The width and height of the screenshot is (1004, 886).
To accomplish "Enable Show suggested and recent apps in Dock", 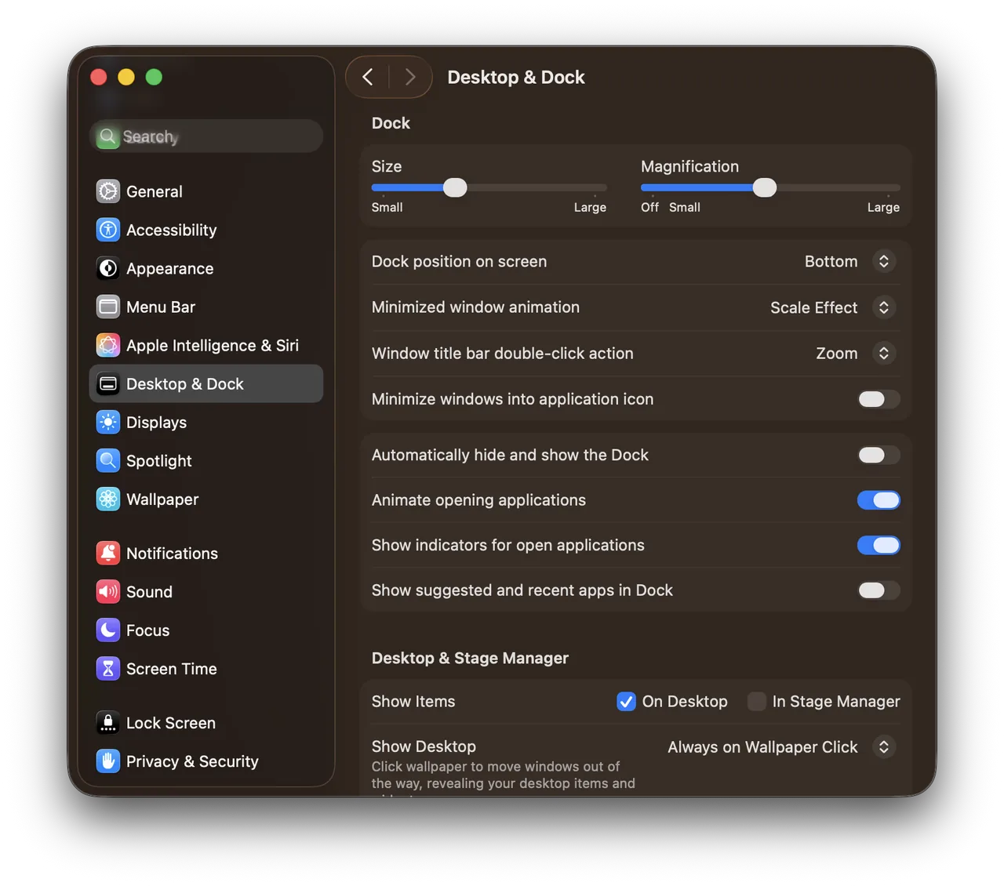I will (x=878, y=590).
